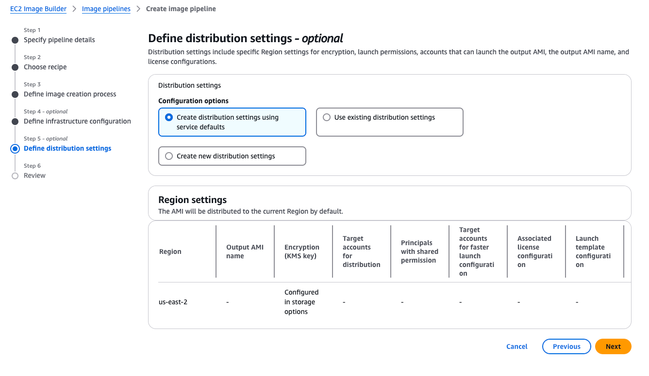Open the EC2 Image Builder breadcrumb link

point(38,9)
